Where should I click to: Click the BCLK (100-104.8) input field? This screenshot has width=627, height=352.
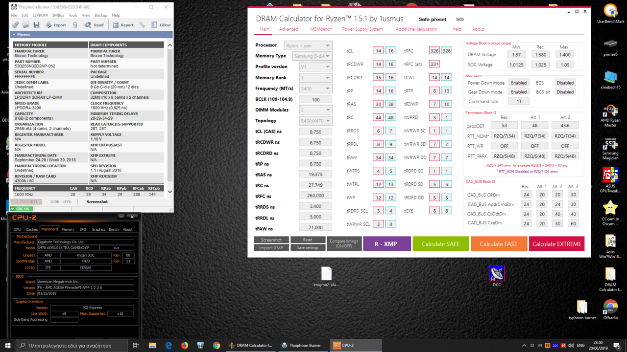tap(315, 99)
